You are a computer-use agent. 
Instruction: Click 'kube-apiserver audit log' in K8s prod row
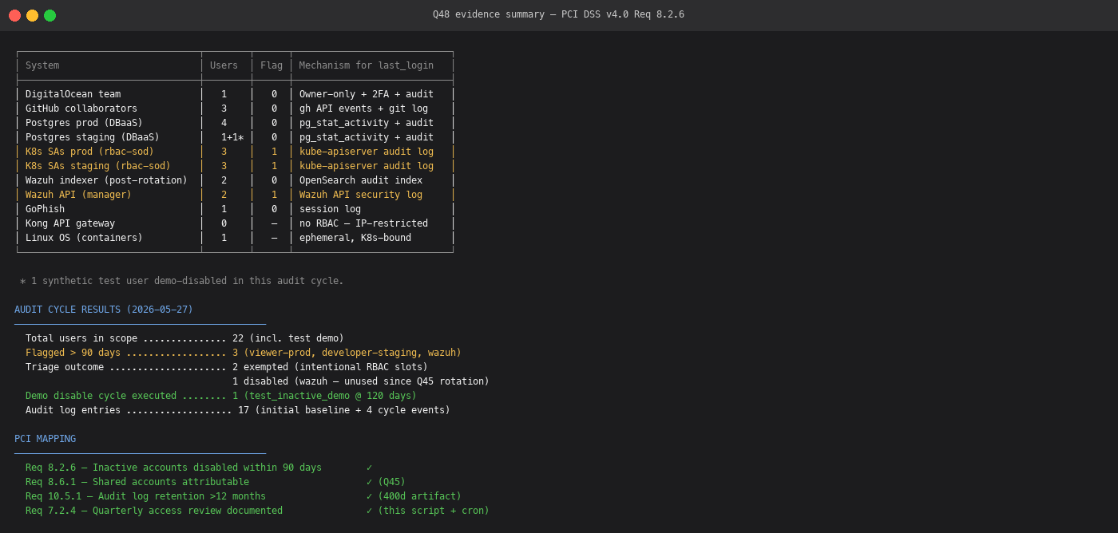(367, 152)
